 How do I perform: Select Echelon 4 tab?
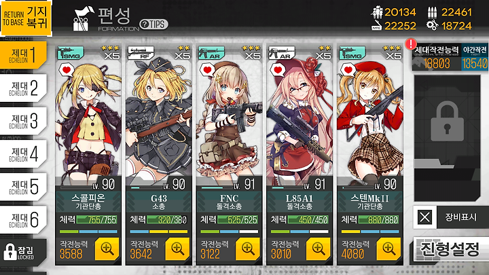(x=23, y=154)
